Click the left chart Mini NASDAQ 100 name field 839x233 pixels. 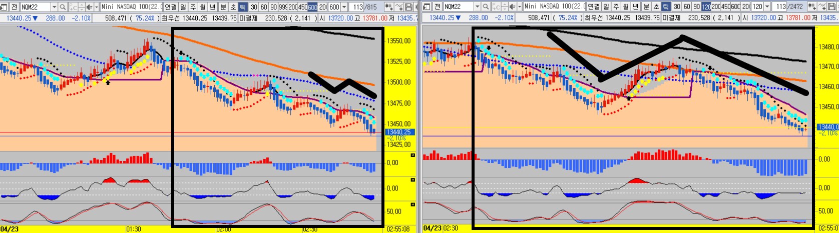click(131, 7)
